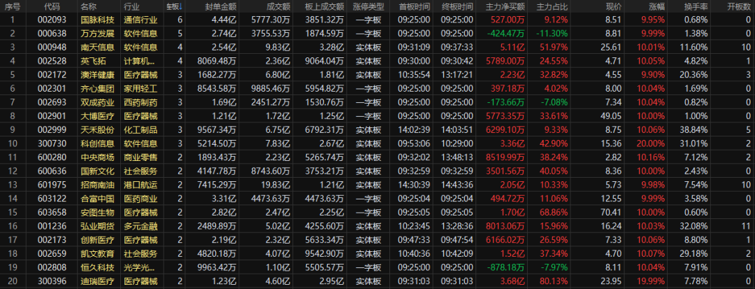Viewport: 755px width, 289px height.
Task: Click industry cell 家用轻工
Action: pyautogui.click(x=141, y=89)
